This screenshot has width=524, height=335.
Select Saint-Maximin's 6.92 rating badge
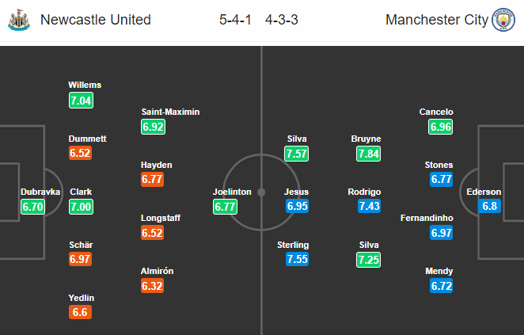click(153, 127)
